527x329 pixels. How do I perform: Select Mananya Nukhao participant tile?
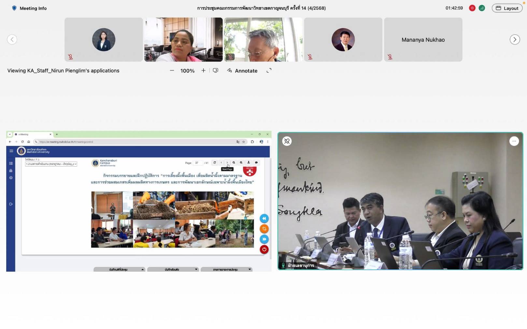[423, 40]
